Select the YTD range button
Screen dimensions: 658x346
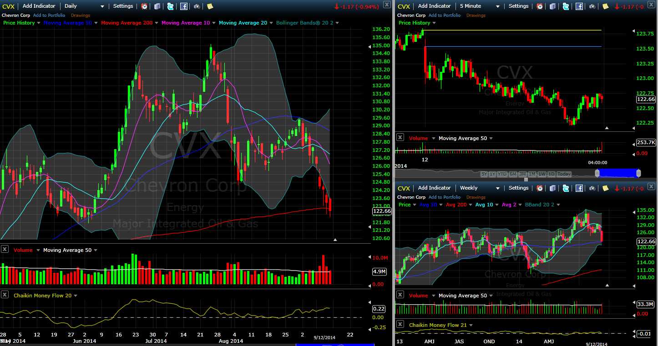click(502, 174)
